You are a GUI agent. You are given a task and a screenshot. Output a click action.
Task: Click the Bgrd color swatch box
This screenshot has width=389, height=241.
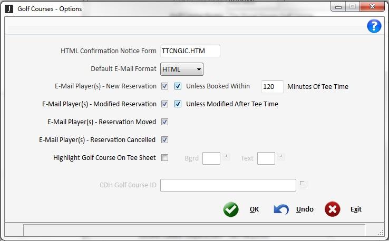coord(211,158)
